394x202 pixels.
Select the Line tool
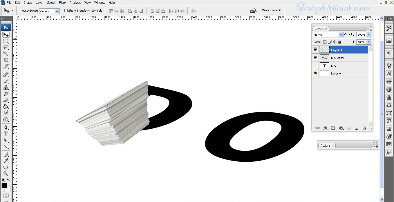(x=6, y=147)
